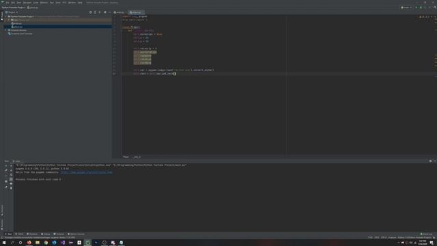The width and height of the screenshot is (437, 246).
Task: Open Run panel settings gear icon
Action: (430, 161)
